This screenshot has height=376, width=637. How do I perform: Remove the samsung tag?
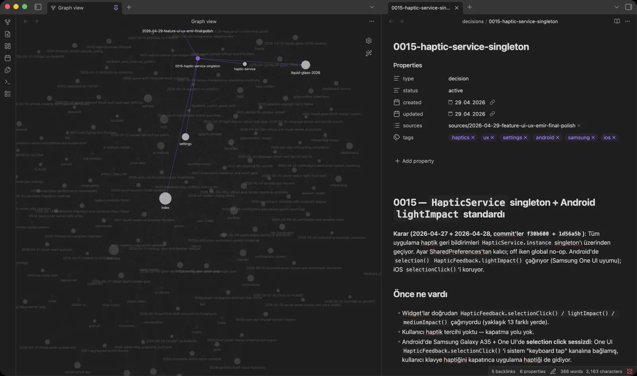click(593, 137)
